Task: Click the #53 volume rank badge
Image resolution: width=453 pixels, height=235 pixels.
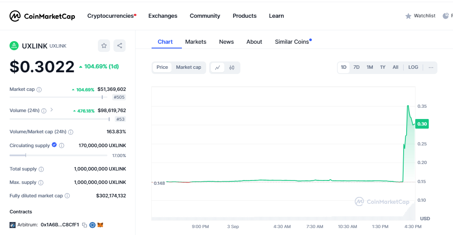Action: point(120,119)
